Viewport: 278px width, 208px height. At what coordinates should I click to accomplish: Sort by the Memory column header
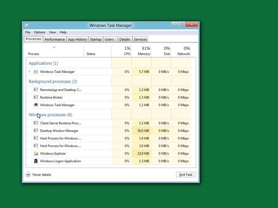tap(144, 54)
